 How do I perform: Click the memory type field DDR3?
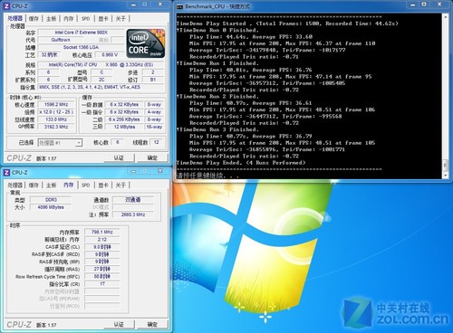[x=51, y=200]
